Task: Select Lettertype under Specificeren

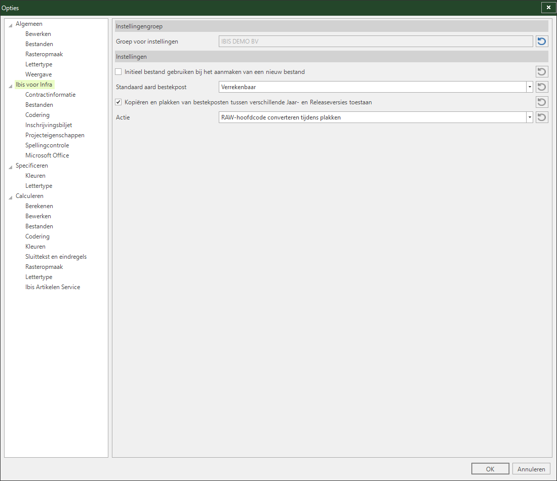Action: click(x=38, y=186)
